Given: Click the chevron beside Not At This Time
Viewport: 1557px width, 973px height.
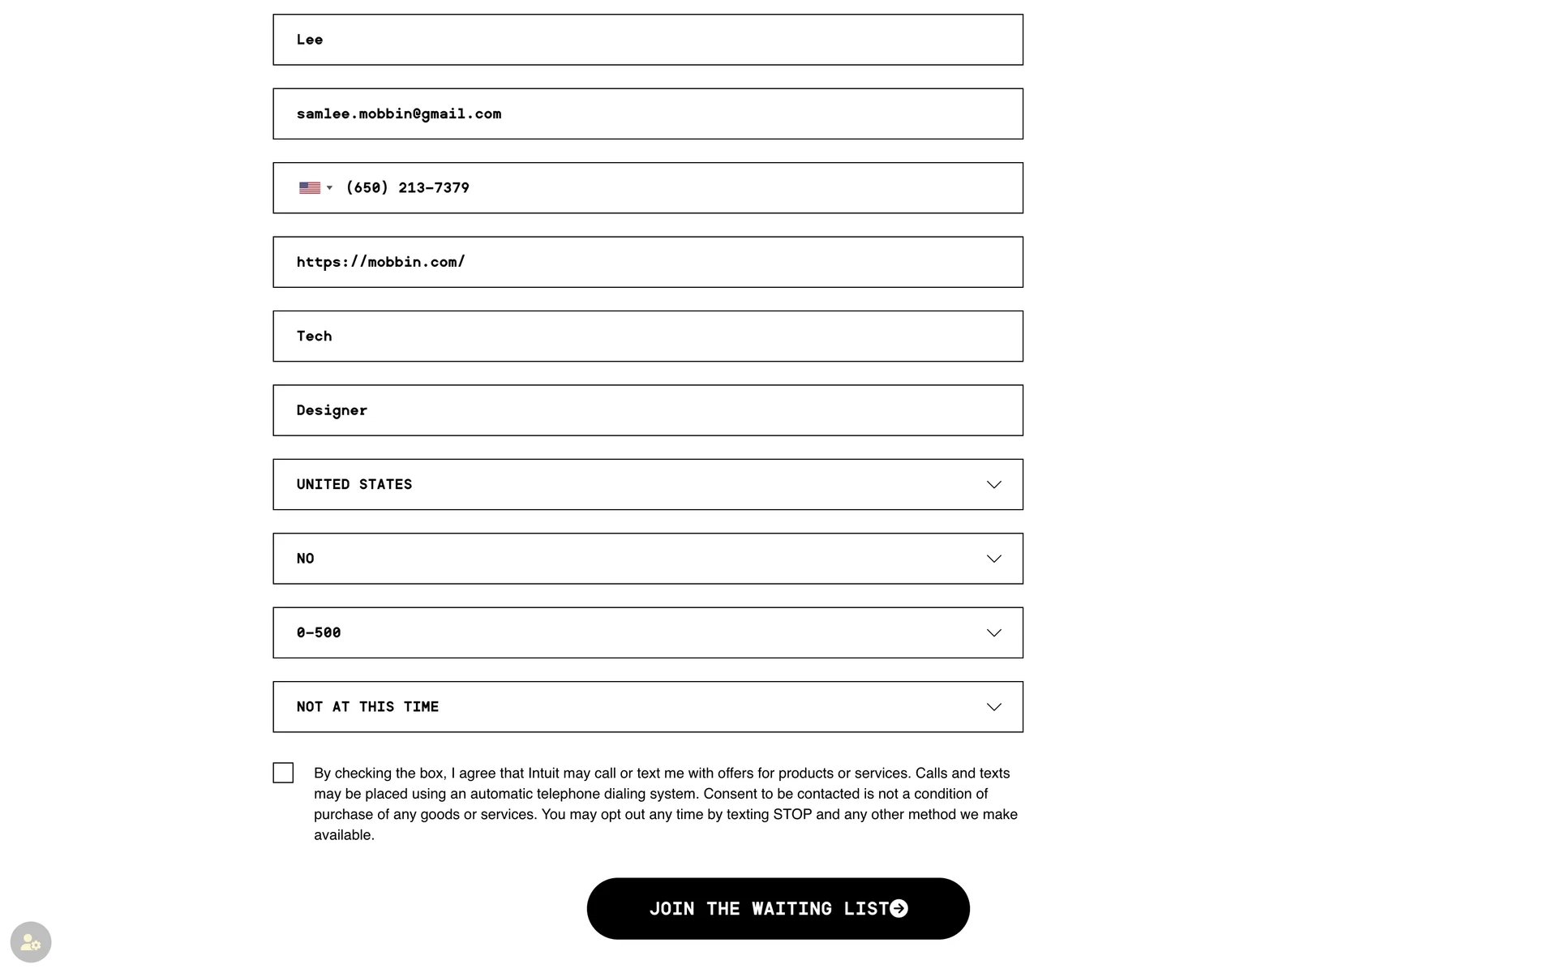Looking at the screenshot, I should (x=993, y=707).
